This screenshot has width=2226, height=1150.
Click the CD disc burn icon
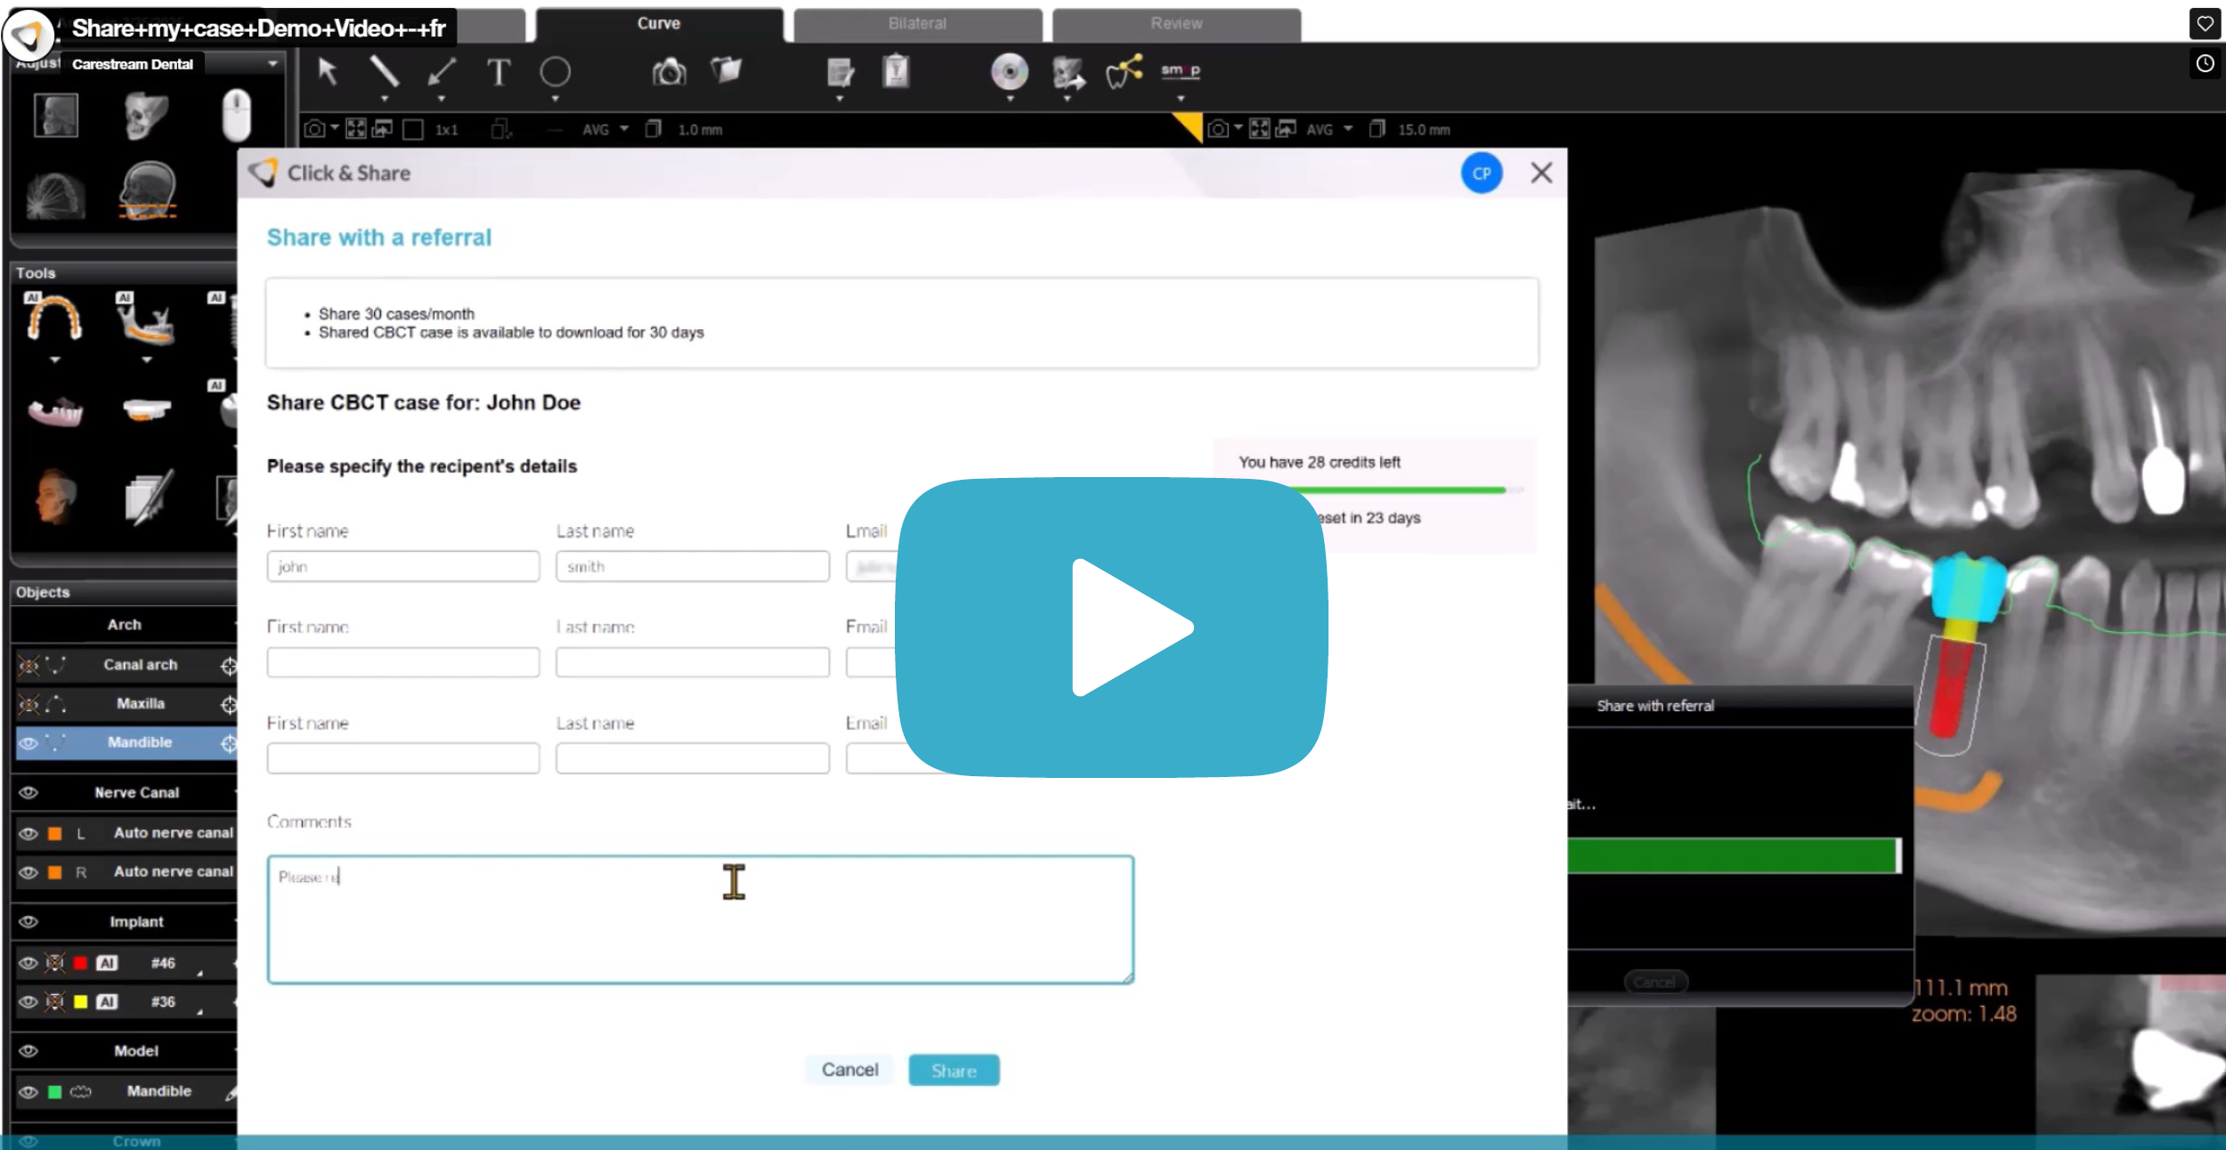point(1009,72)
